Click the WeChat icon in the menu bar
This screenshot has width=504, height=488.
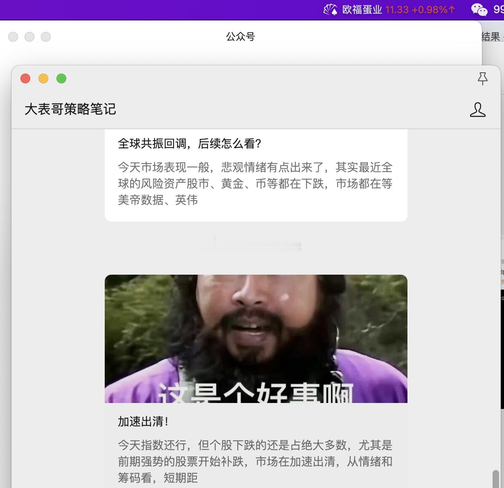(x=479, y=9)
